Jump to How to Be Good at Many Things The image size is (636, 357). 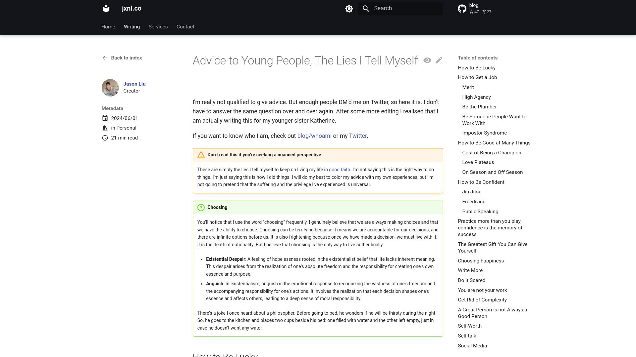[x=494, y=143]
